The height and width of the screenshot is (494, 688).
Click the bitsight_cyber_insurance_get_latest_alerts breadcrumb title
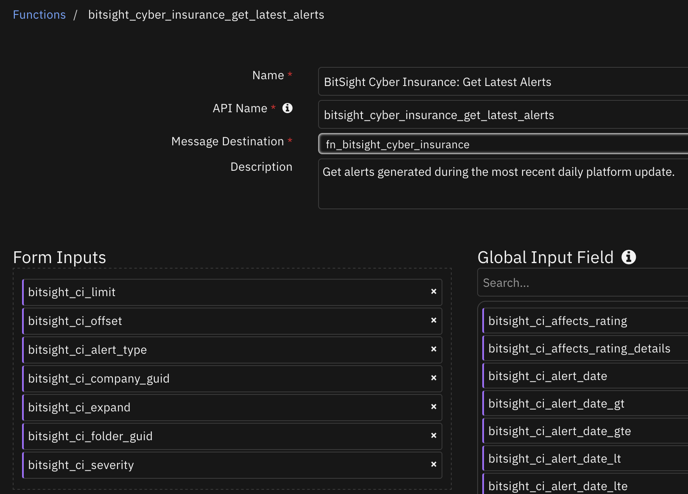coord(206,15)
